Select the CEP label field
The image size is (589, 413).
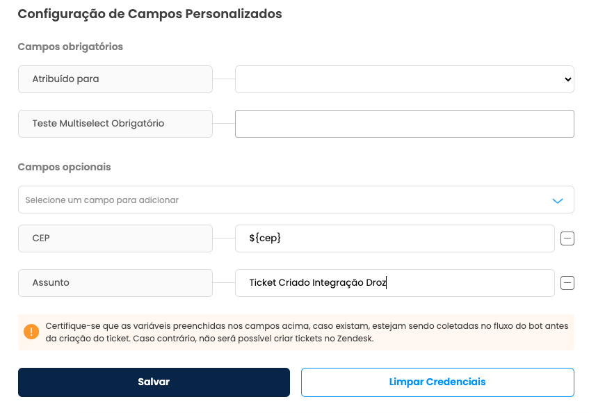pyautogui.click(x=115, y=238)
